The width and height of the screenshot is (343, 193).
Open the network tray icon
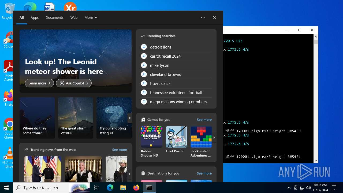(302, 188)
